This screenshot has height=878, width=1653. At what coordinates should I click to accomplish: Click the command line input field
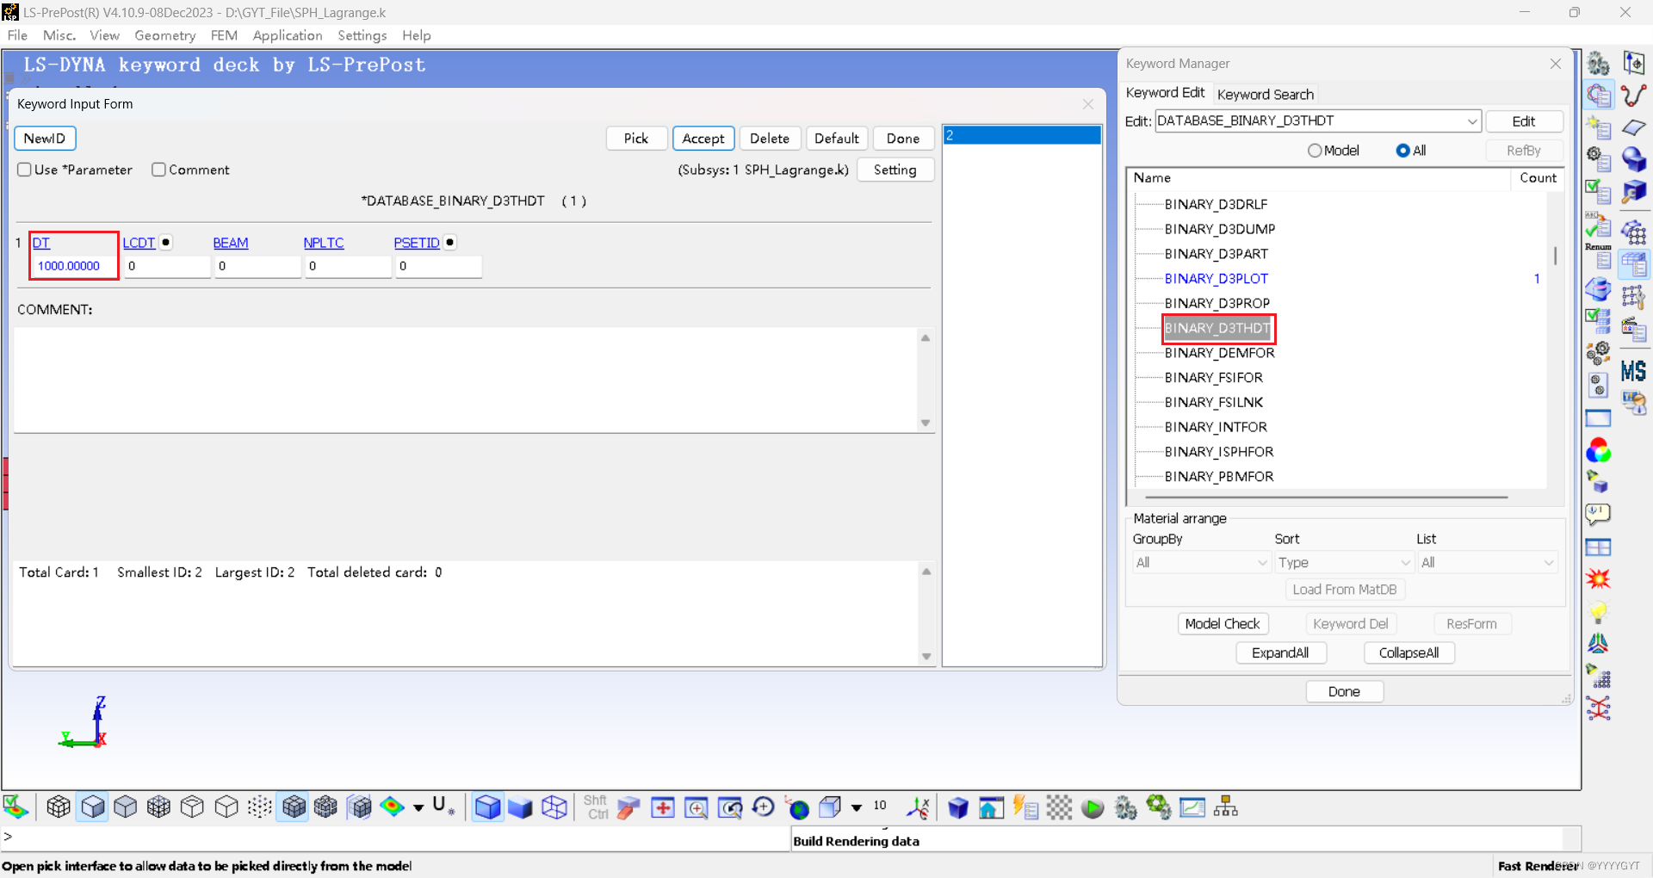[396, 837]
